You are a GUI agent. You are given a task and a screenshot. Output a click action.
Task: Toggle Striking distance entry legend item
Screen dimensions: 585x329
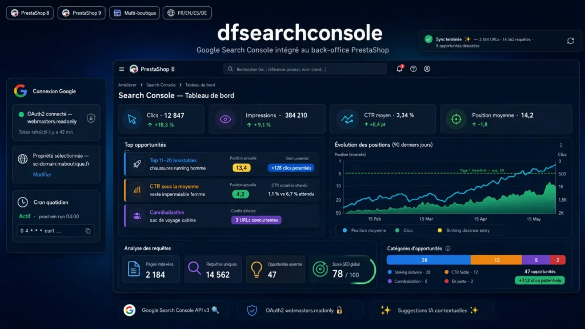(464, 231)
